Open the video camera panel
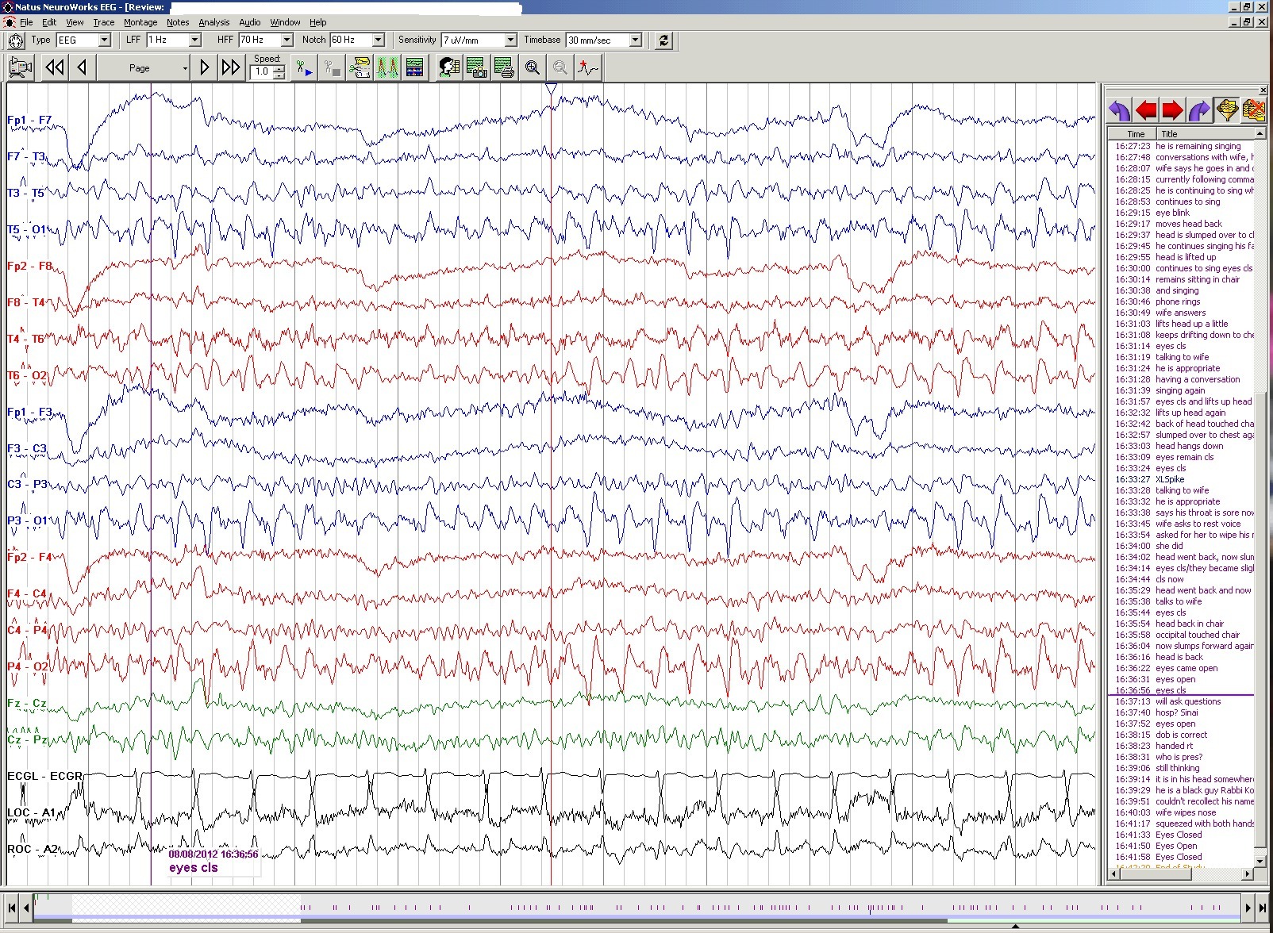The width and height of the screenshot is (1273, 933). [21, 68]
